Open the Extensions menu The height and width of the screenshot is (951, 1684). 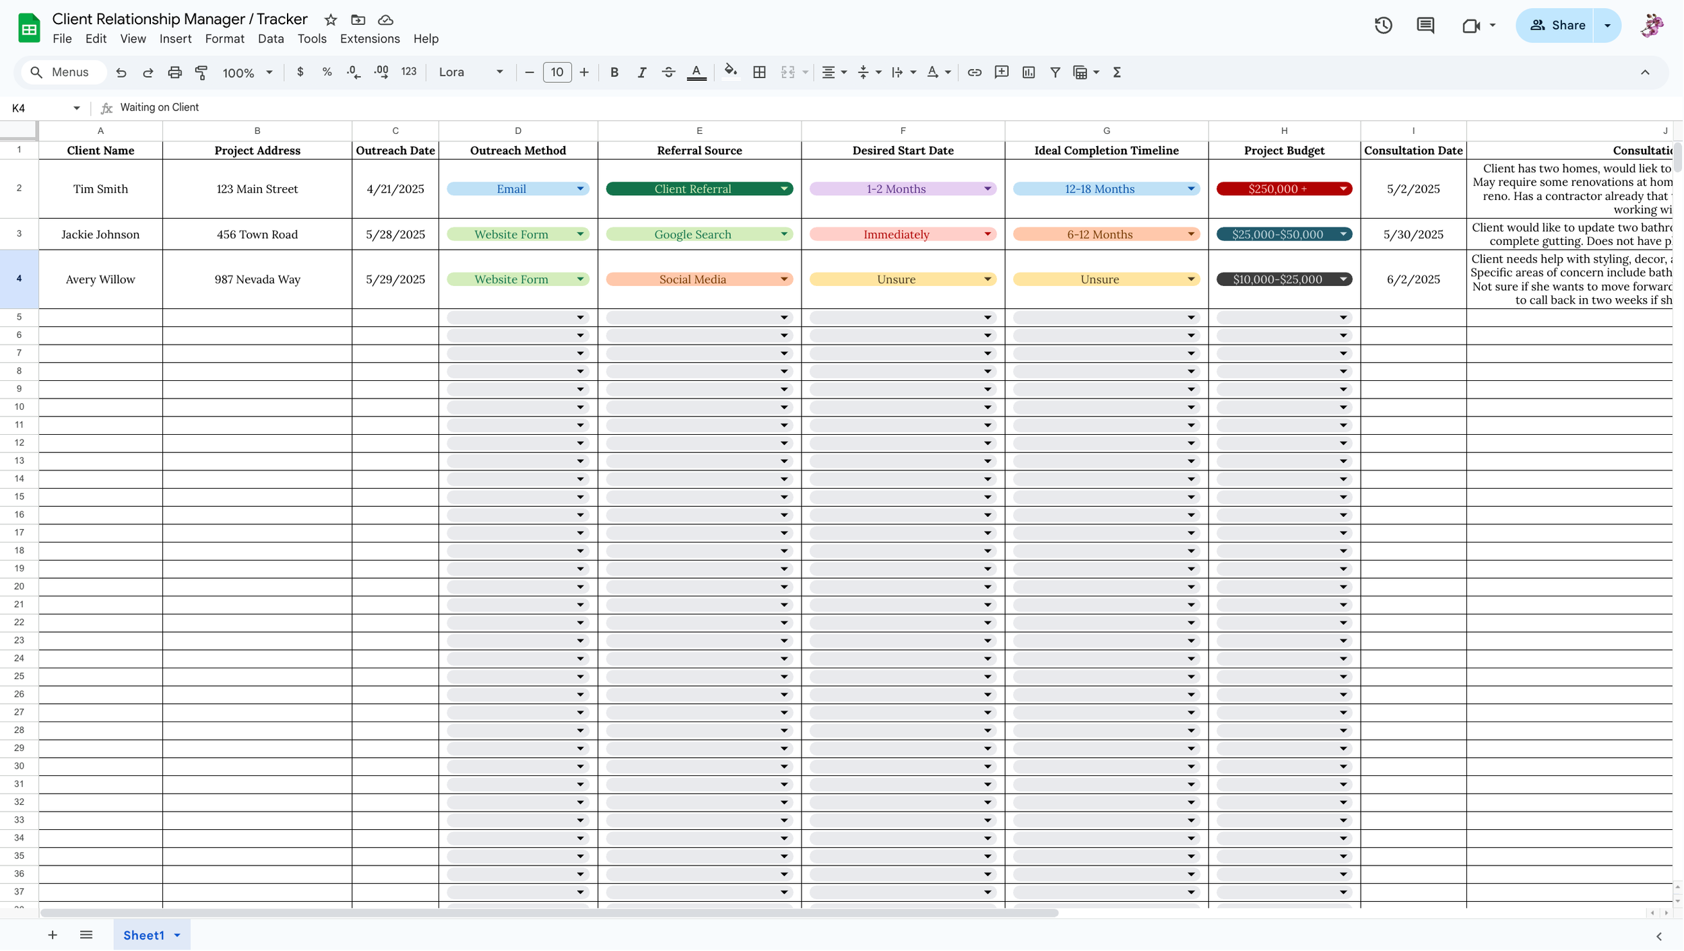(369, 39)
